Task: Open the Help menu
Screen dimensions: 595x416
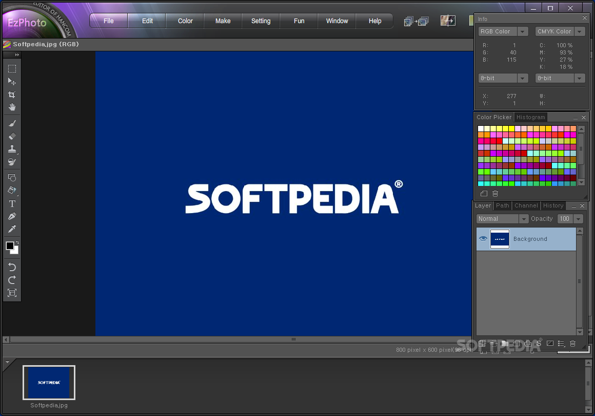Action: [375, 21]
